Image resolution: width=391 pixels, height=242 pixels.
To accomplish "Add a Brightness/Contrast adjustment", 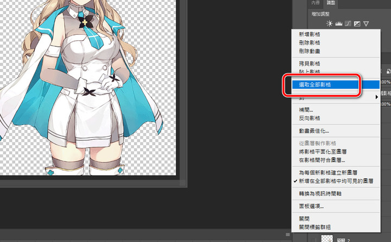I will (330, 23).
